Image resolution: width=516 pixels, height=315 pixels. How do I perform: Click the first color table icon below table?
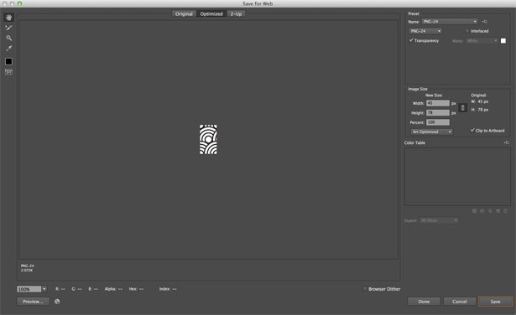tap(474, 211)
